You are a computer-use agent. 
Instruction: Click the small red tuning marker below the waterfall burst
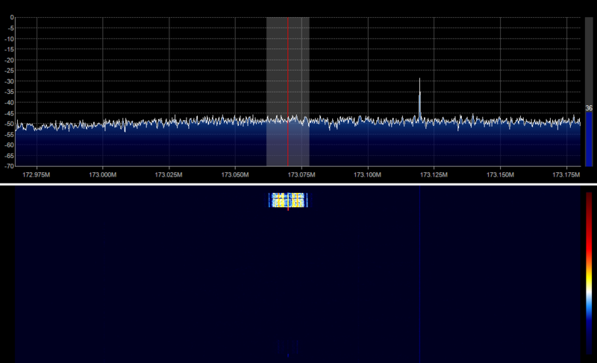point(288,209)
